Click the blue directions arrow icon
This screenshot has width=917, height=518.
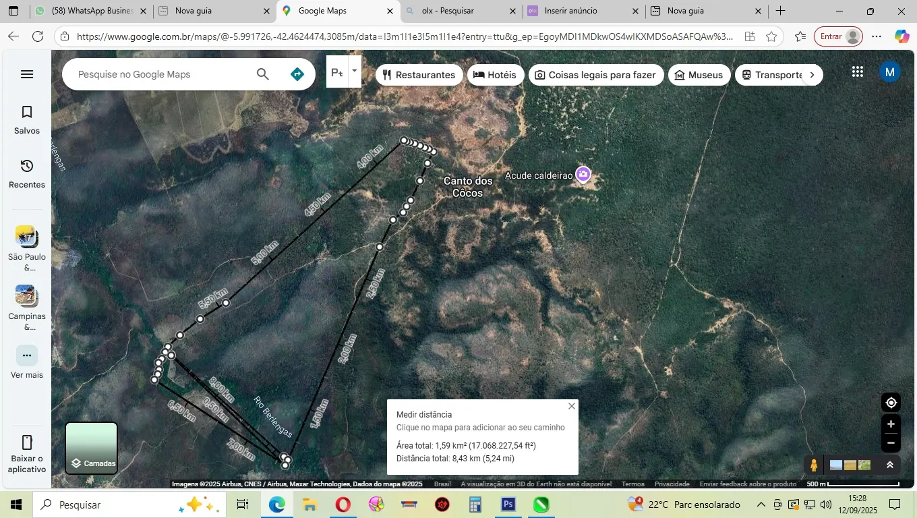[x=297, y=74]
